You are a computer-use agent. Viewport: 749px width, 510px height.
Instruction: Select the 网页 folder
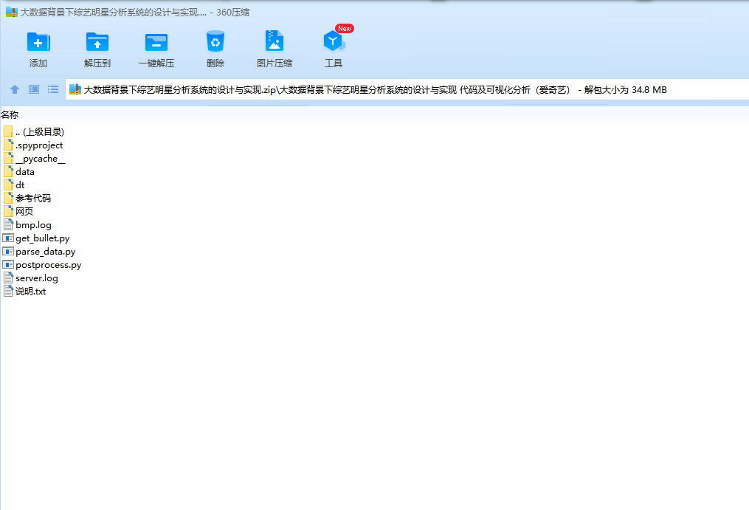(24, 211)
